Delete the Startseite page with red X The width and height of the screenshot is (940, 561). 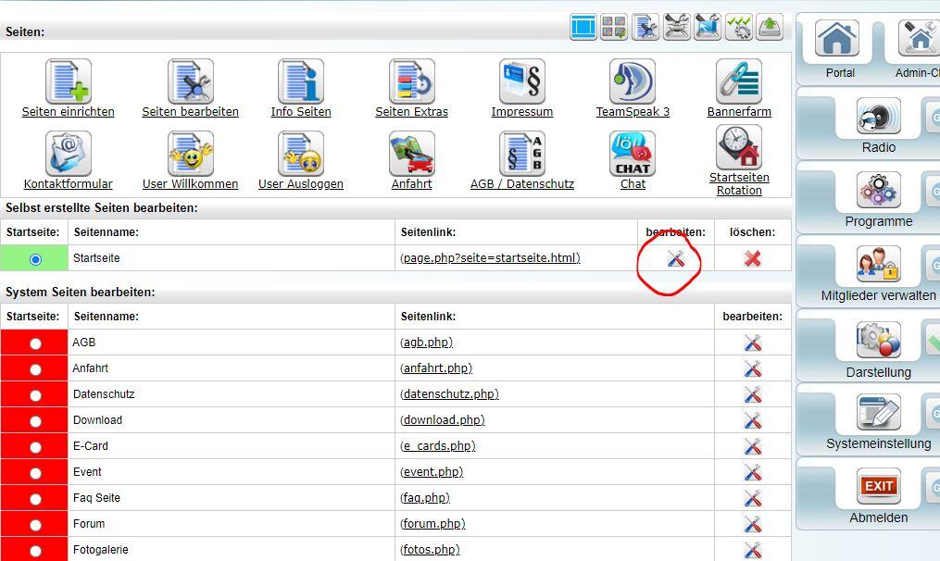(x=752, y=259)
